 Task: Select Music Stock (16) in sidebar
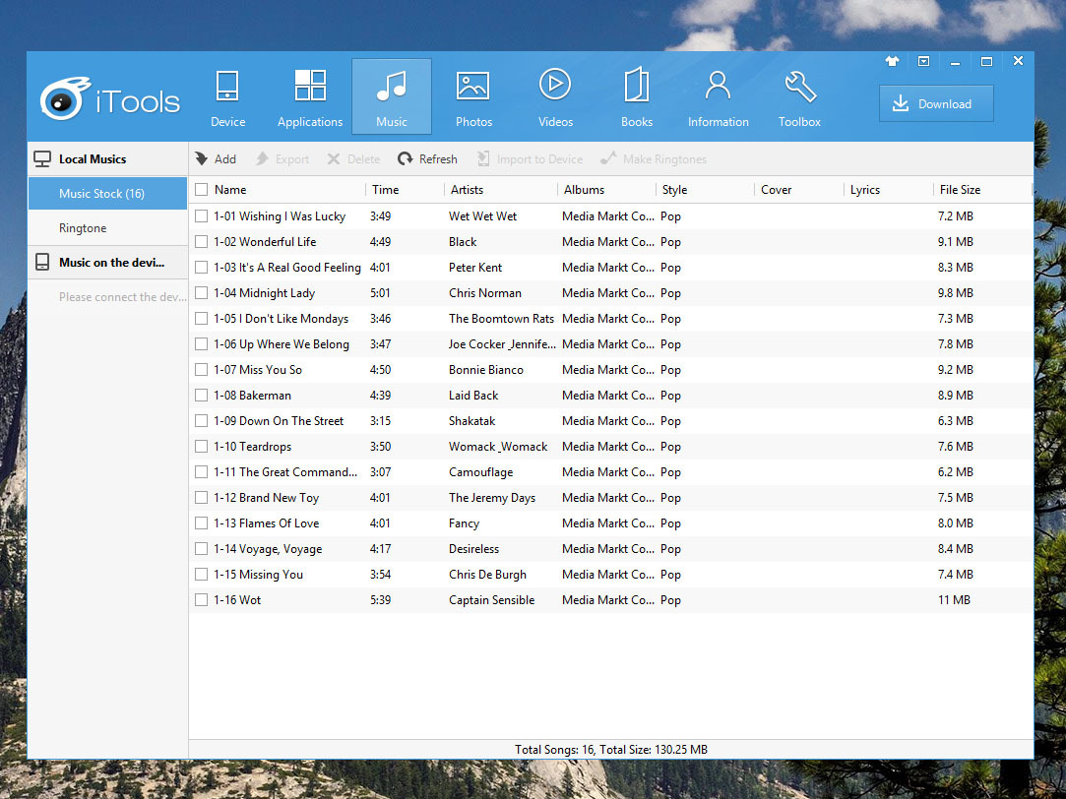tap(101, 194)
